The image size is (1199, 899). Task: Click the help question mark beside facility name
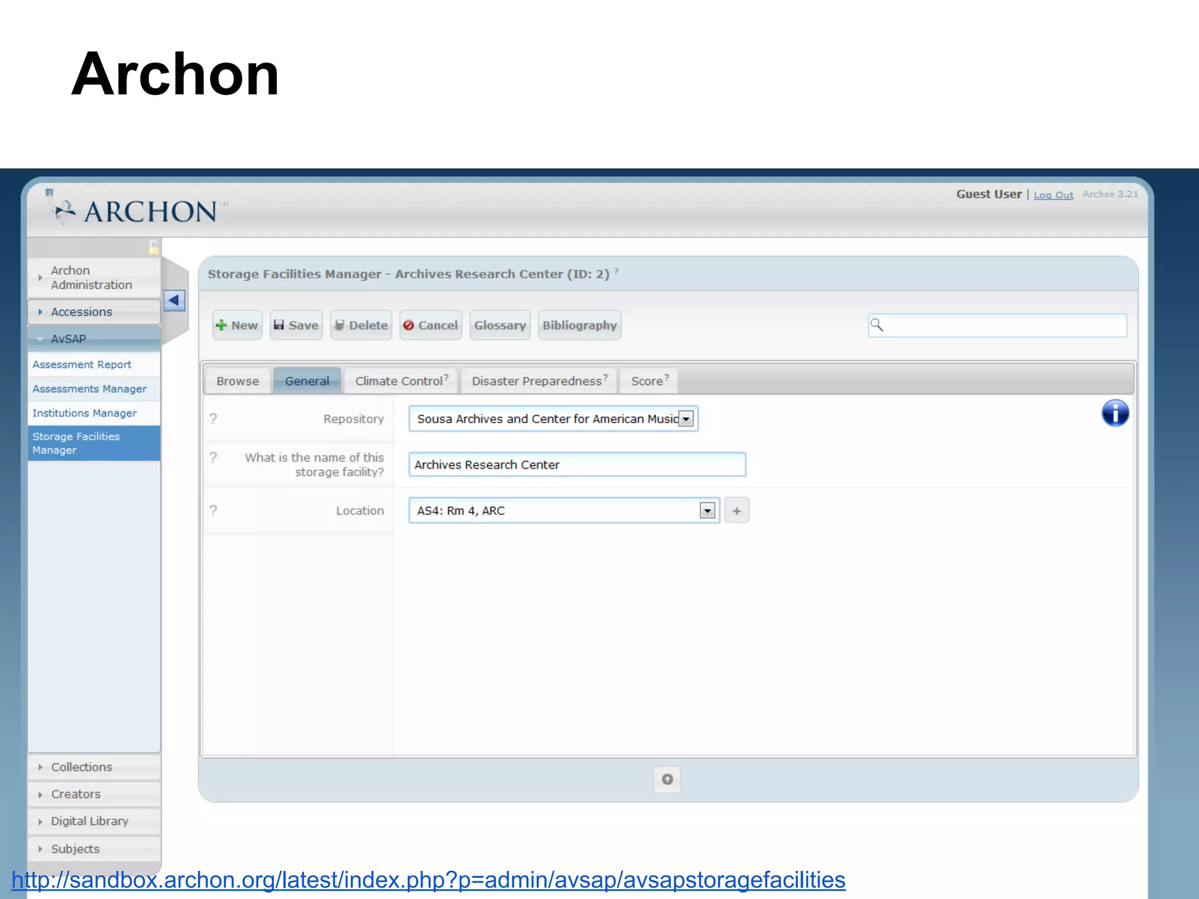click(x=213, y=457)
